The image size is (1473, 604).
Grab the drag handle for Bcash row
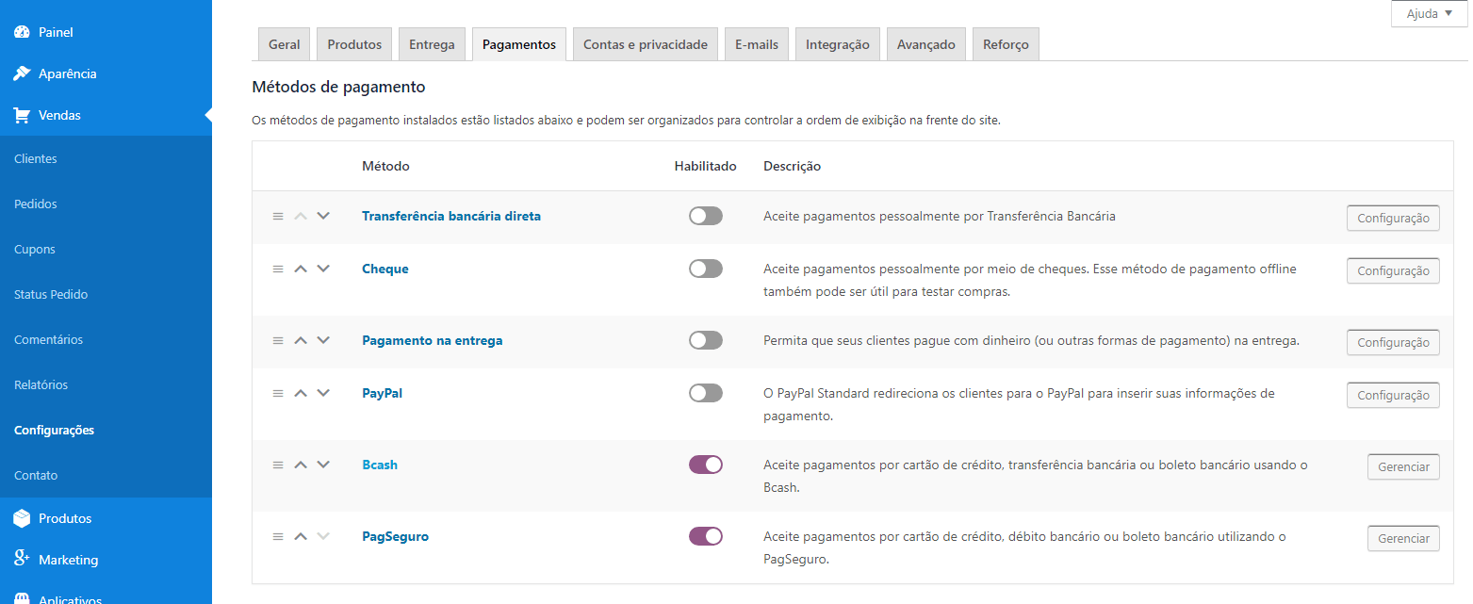278,465
